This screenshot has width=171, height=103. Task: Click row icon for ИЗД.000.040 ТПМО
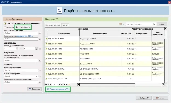pyautogui.click(x=47, y=49)
